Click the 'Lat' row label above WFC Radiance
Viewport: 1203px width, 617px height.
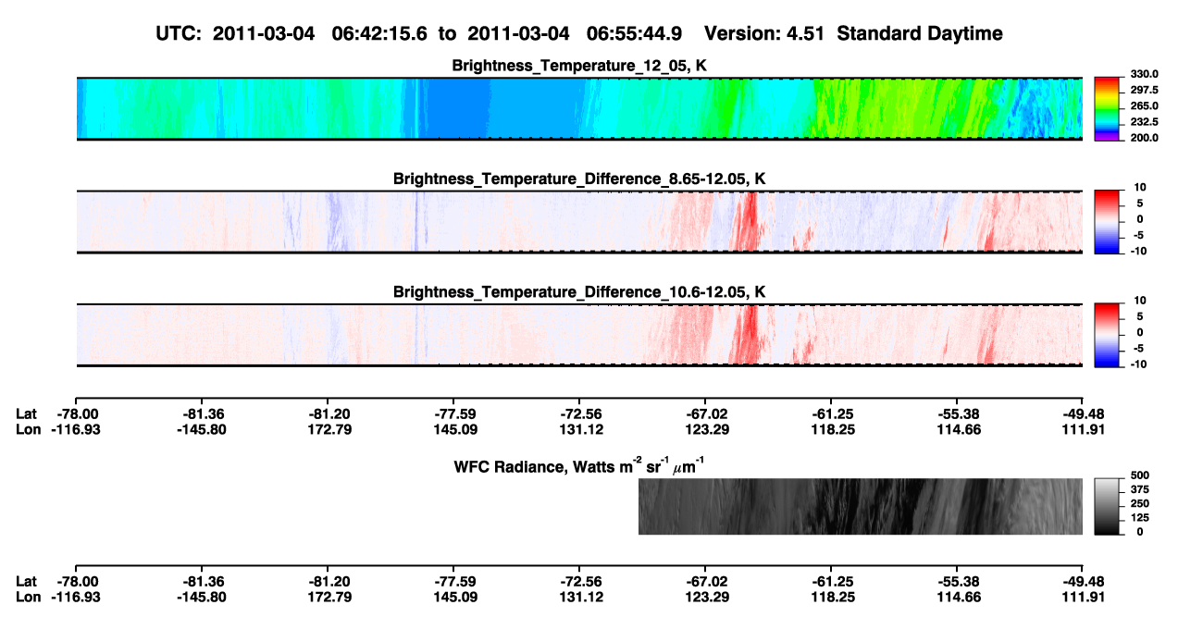pyautogui.click(x=27, y=414)
